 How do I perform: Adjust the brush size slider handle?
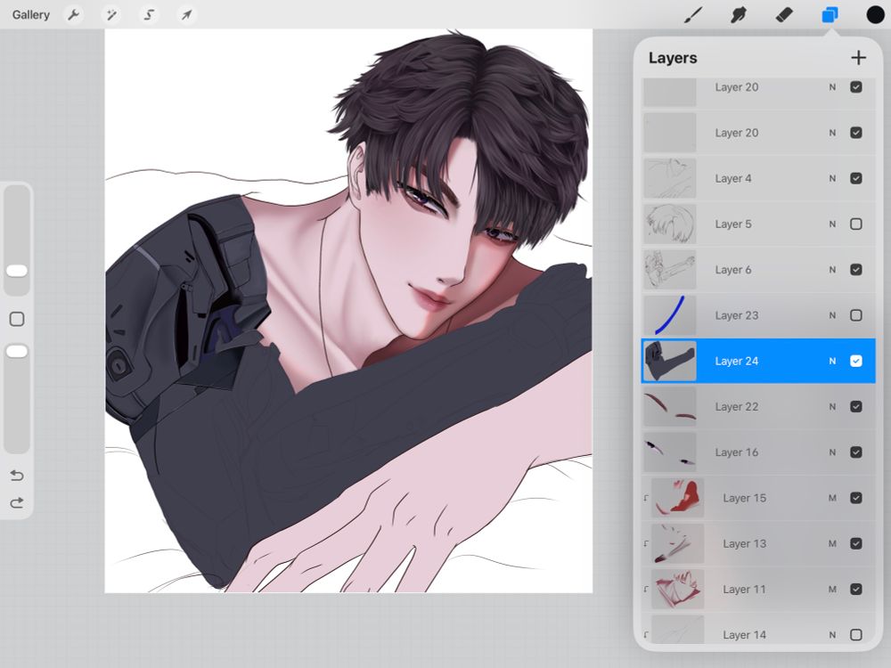pyautogui.click(x=17, y=271)
